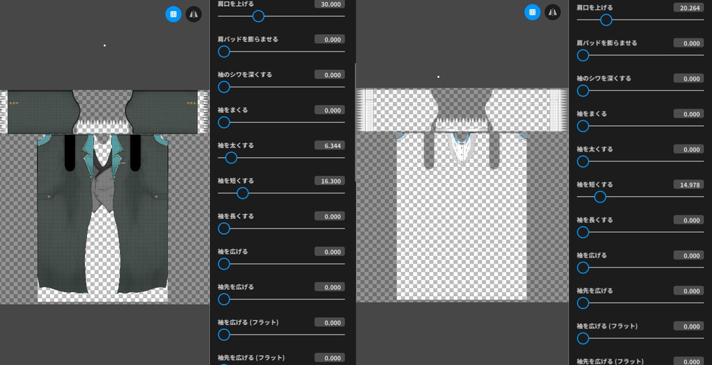Select 袖を広げる value field in green coat panel
712x365 pixels.
point(330,252)
